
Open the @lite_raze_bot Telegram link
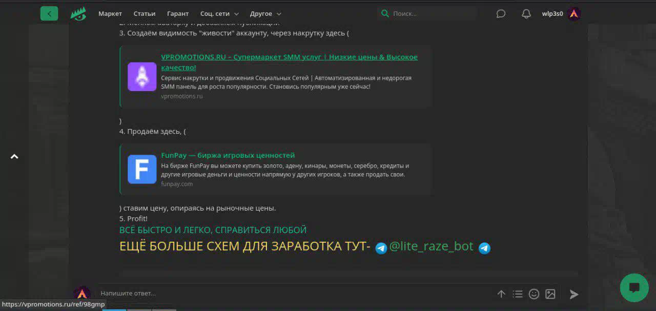point(432,246)
